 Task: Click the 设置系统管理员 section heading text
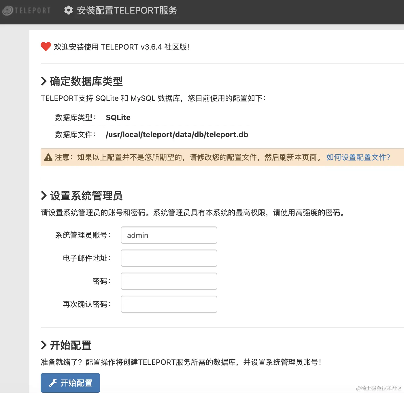pyautogui.click(x=86, y=196)
